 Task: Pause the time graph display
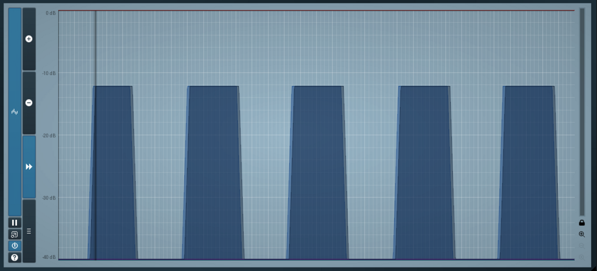(x=15, y=223)
